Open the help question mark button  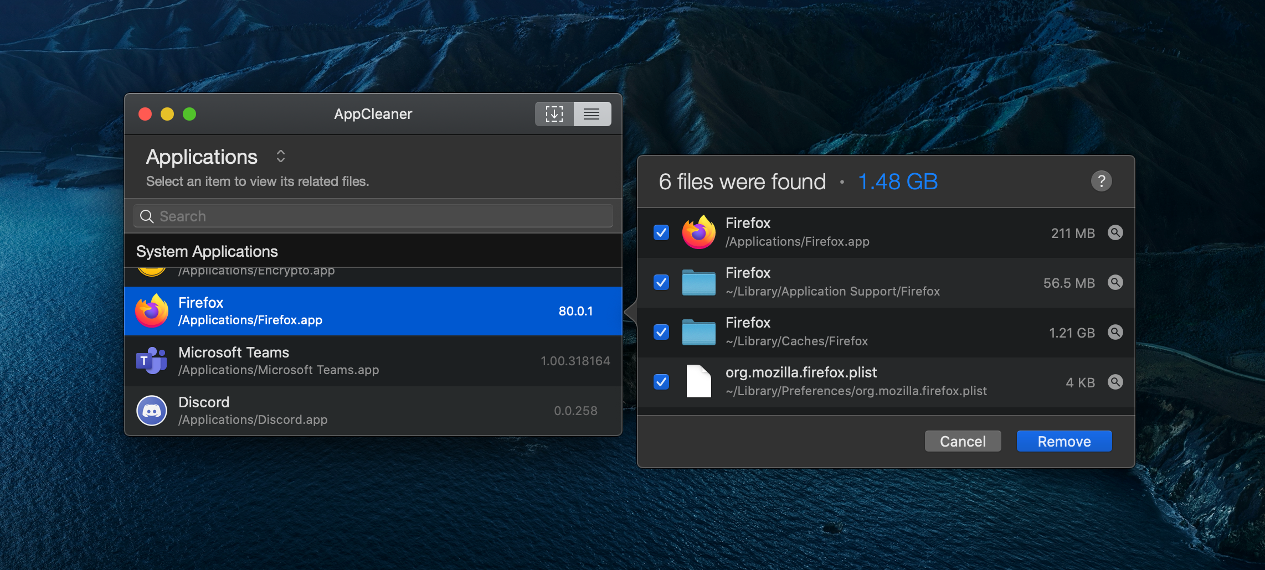click(x=1101, y=181)
